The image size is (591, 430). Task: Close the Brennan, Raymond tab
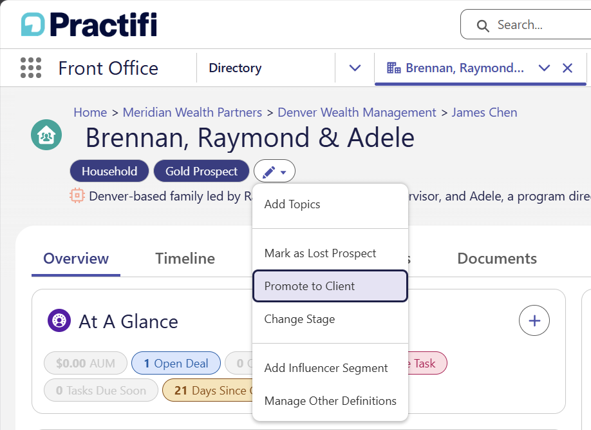tap(567, 68)
